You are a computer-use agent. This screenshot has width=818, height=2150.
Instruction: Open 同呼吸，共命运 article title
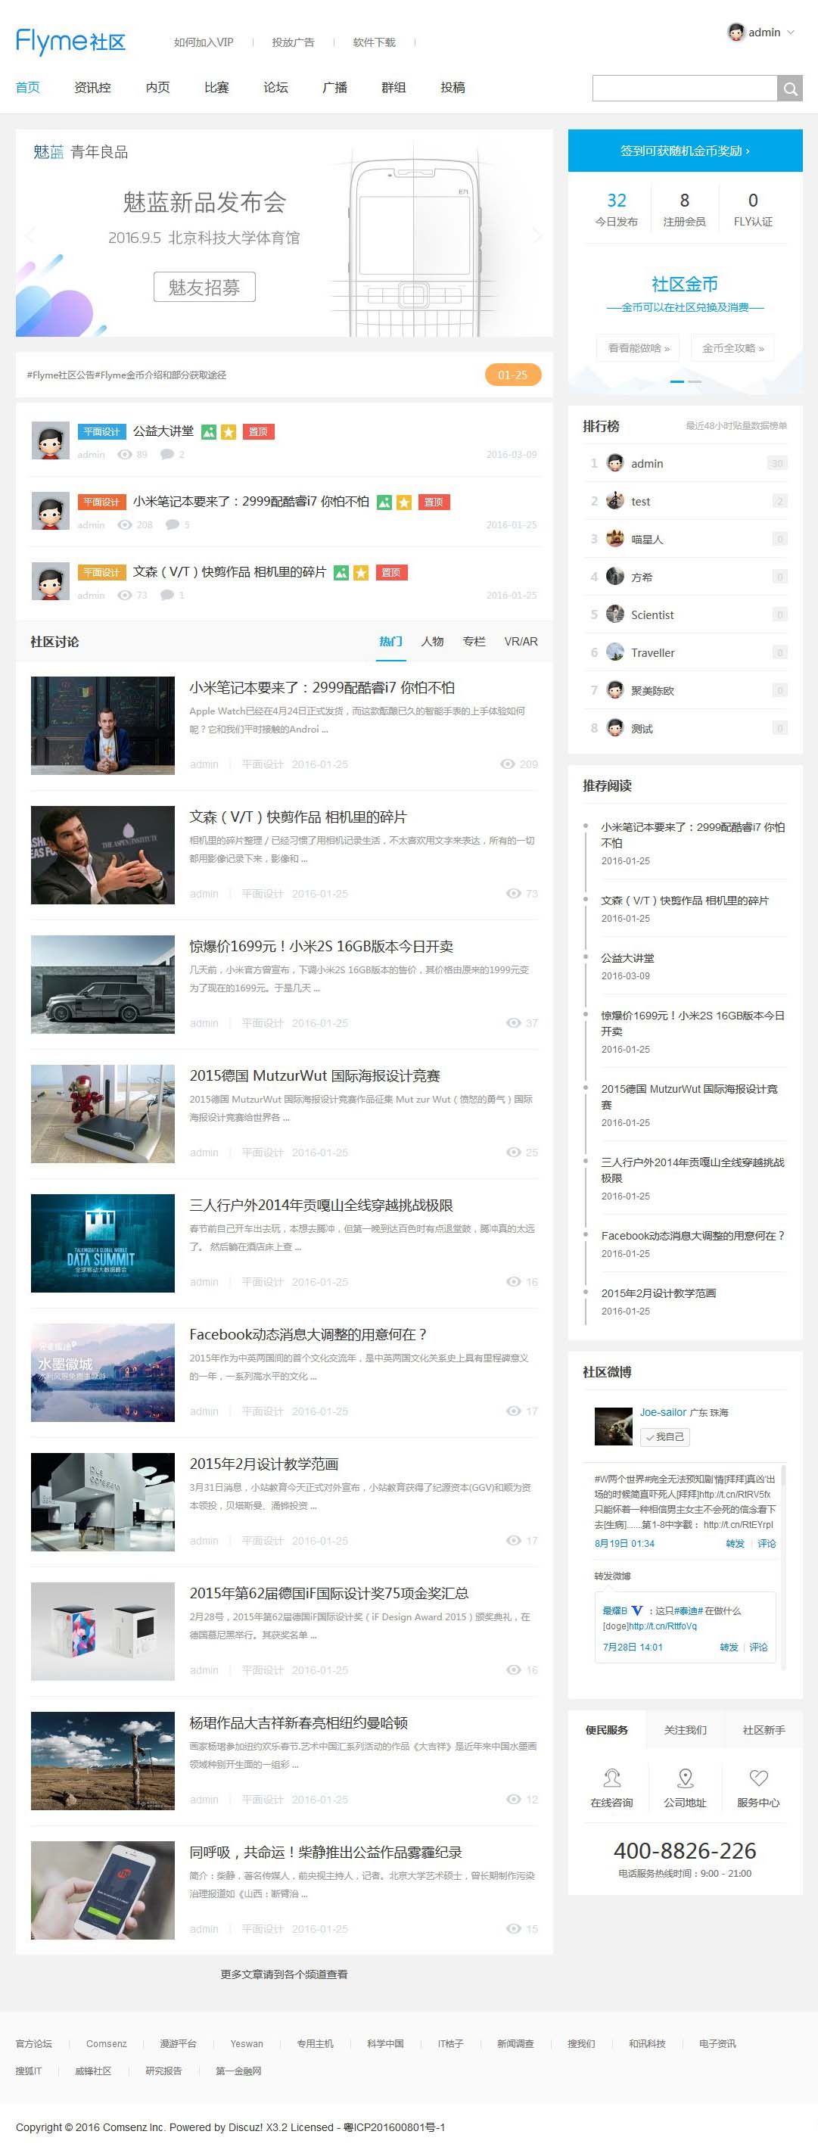[x=325, y=1852]
